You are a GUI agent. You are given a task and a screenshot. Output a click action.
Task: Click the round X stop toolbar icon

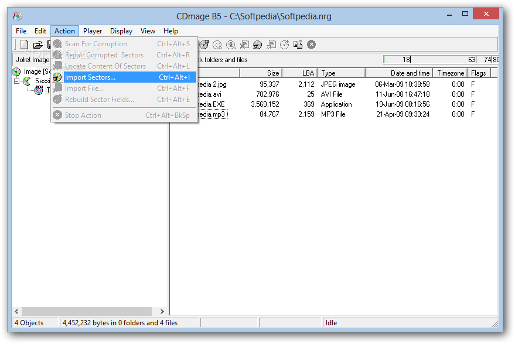pyautogui.click(x=311, y=45)
